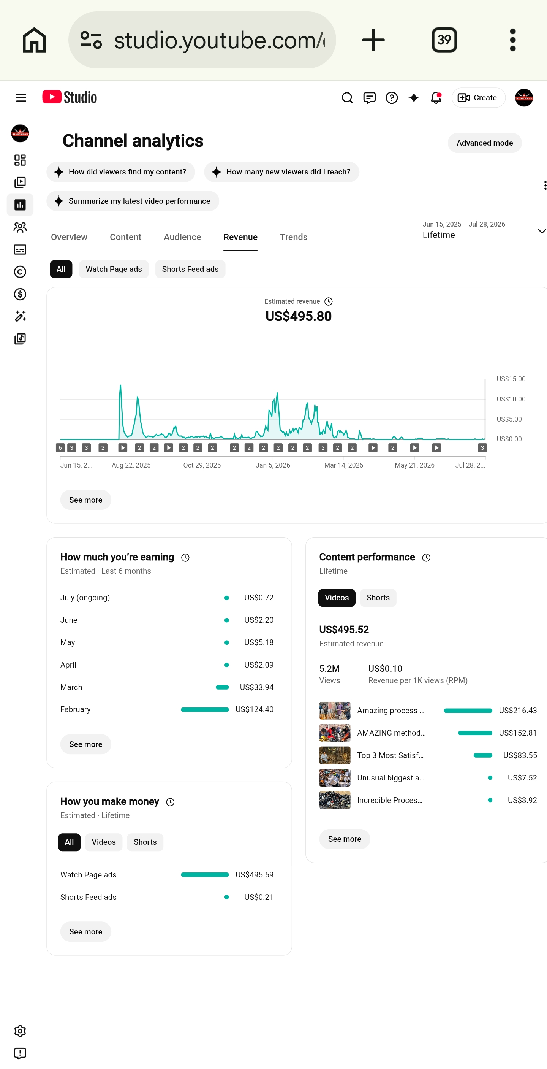Filter revenue by Watch Page ads
The height and width of the screenshot is (1069, 547).
(x=114, y=269)
